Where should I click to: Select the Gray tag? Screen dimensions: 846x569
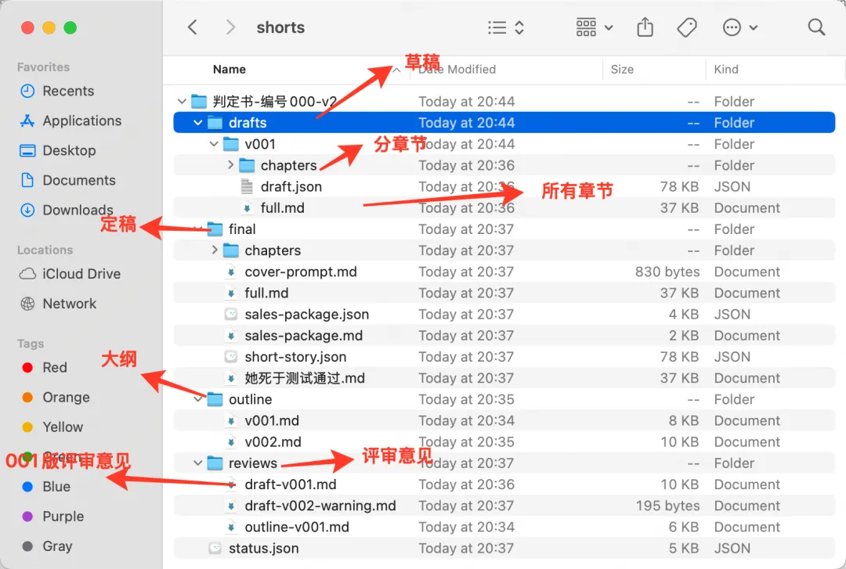tap(47, 546)
